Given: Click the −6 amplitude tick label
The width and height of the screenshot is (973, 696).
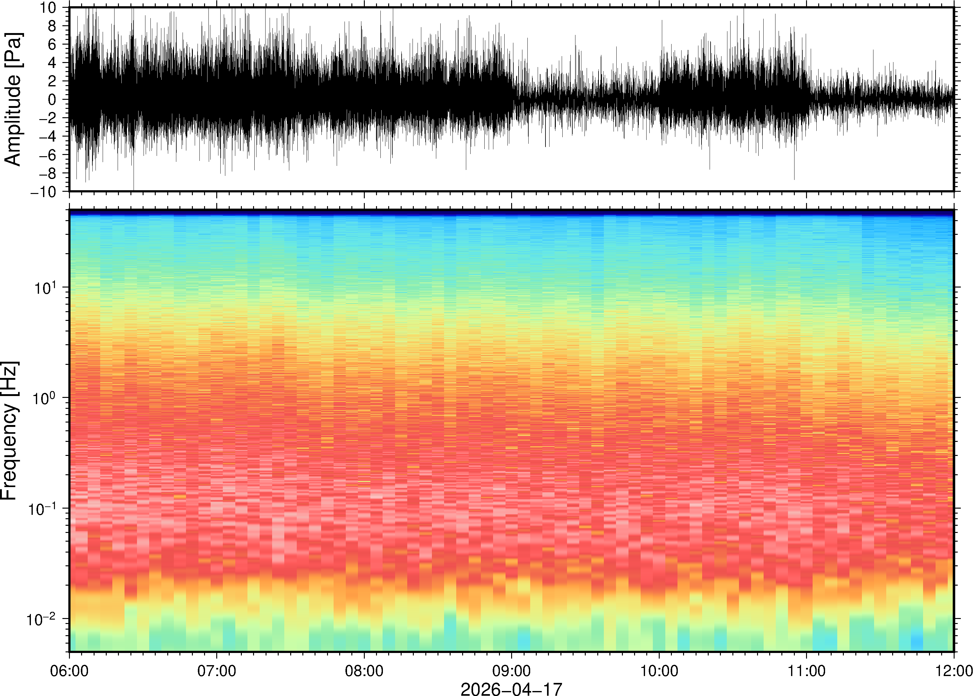Looking at the screenshot, I should (x=48, y=155).
